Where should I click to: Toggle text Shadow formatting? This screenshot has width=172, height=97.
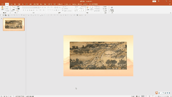pos(29,10)
